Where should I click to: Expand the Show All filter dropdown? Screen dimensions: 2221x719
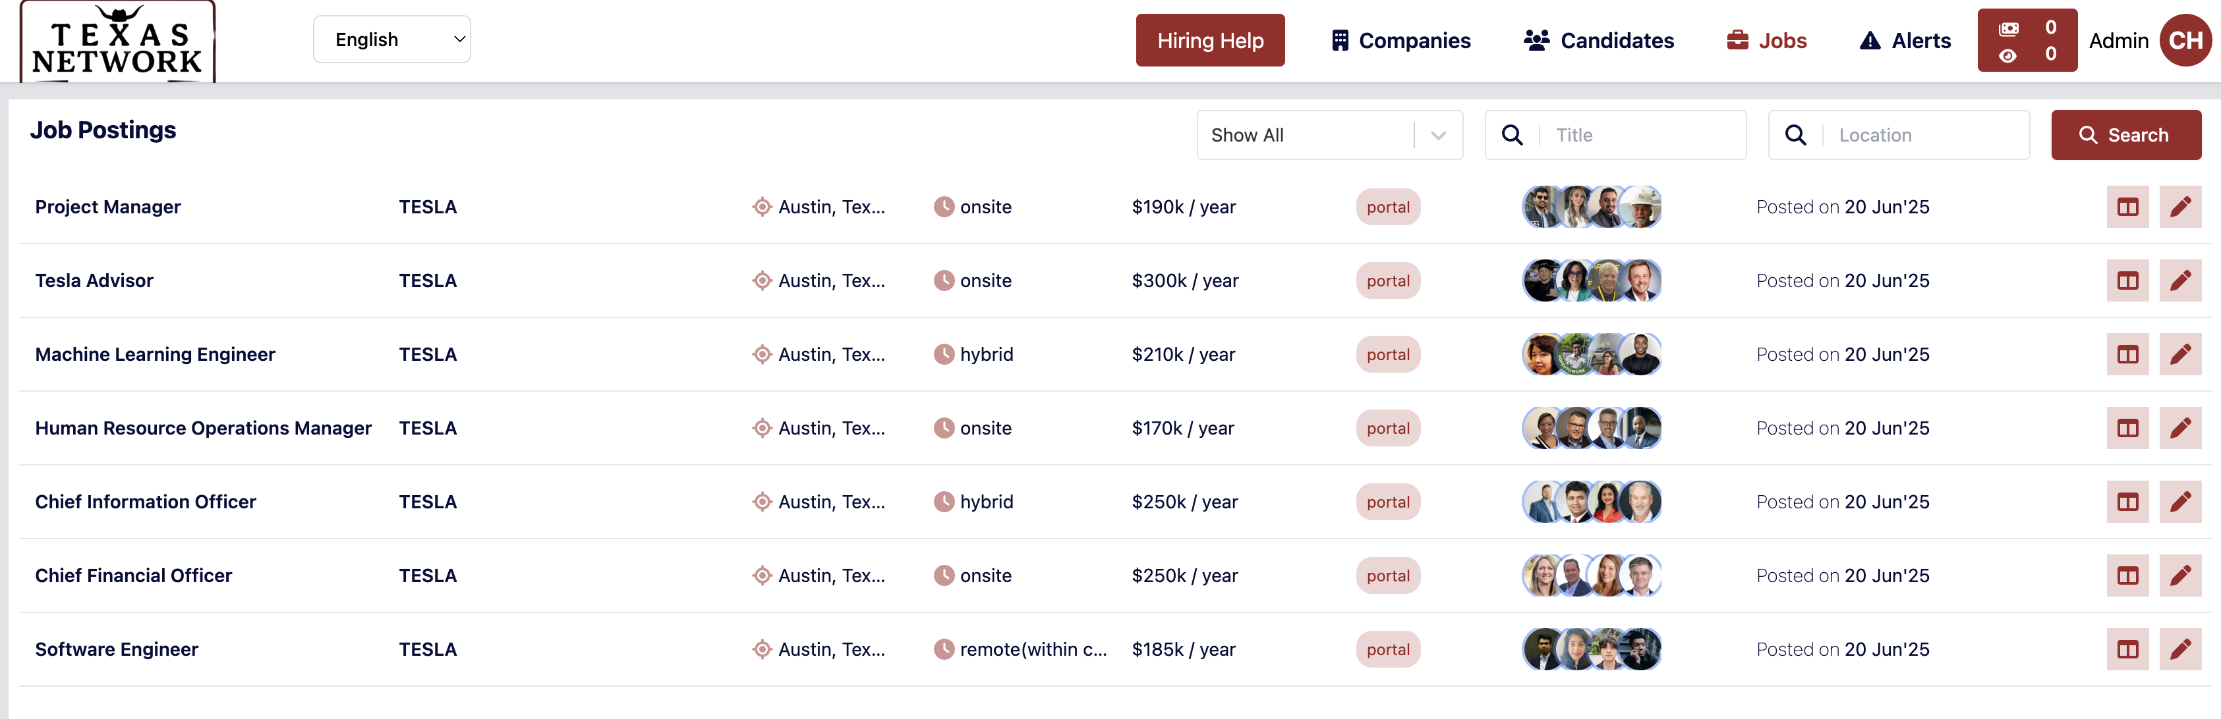coord(1329,135)
